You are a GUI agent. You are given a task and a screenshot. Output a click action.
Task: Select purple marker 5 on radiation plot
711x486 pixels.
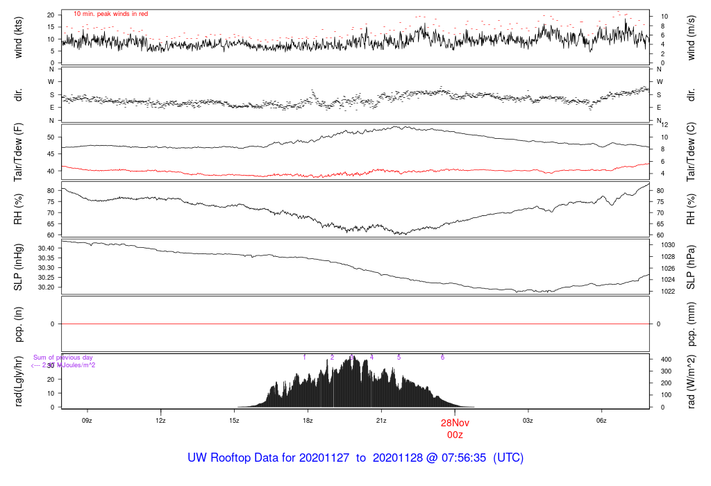pos(399,358)
